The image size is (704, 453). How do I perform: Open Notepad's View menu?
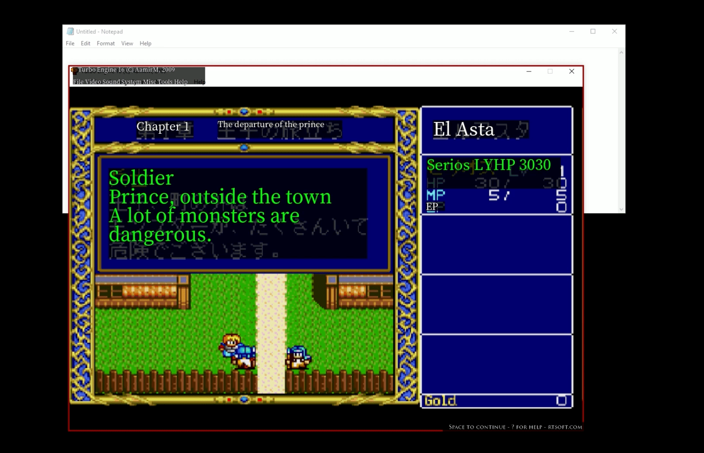point(127,43)
